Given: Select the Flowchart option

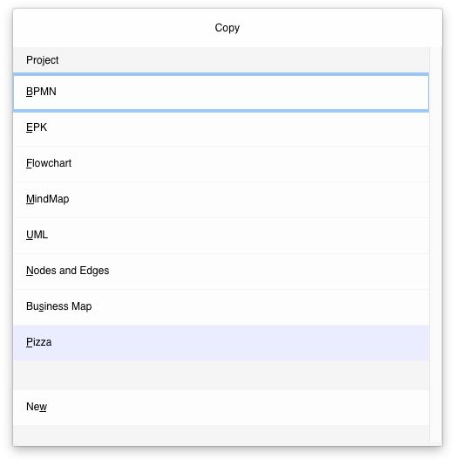Looking at the screenshot, I should (221, 164).
